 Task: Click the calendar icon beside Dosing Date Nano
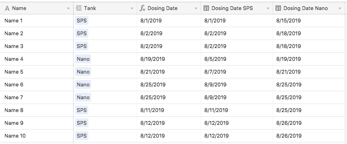pos(278,8)
